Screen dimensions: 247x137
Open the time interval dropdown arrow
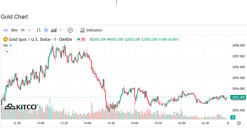click(x=29, y=30)
